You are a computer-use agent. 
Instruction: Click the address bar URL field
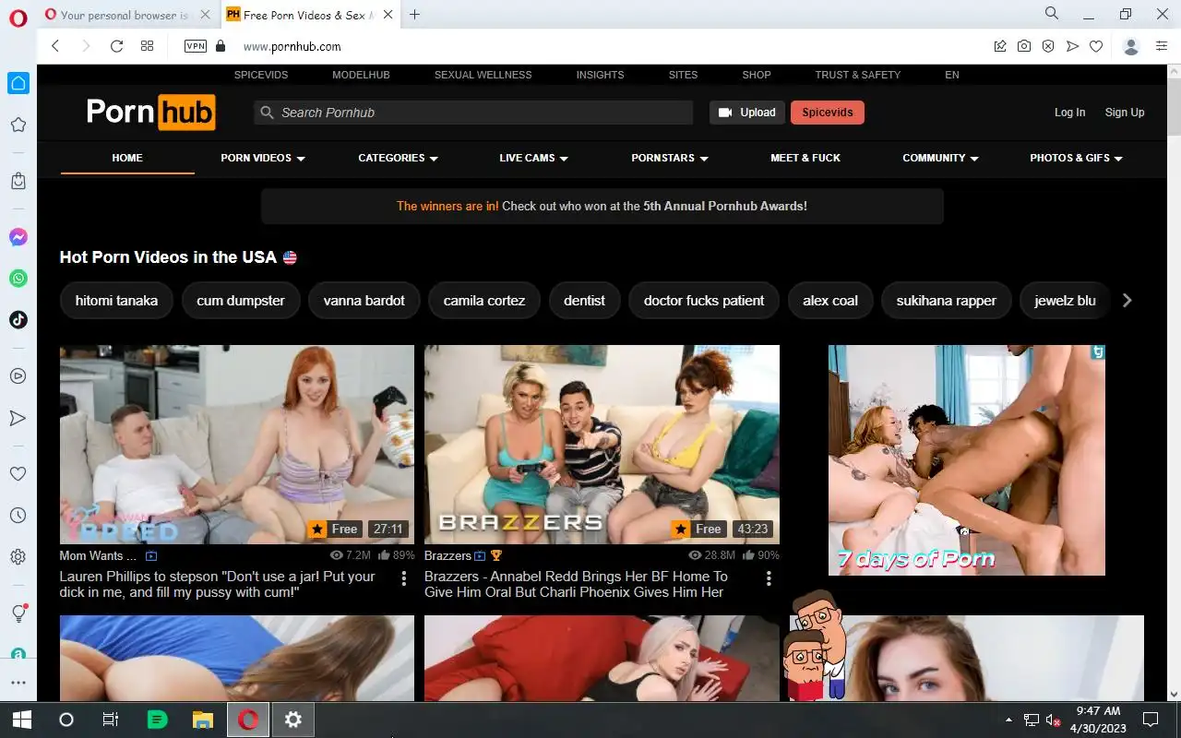(609, 46)
